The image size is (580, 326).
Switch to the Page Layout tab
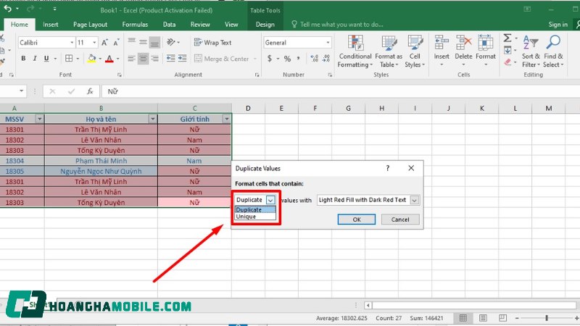(x=90, y=25)
